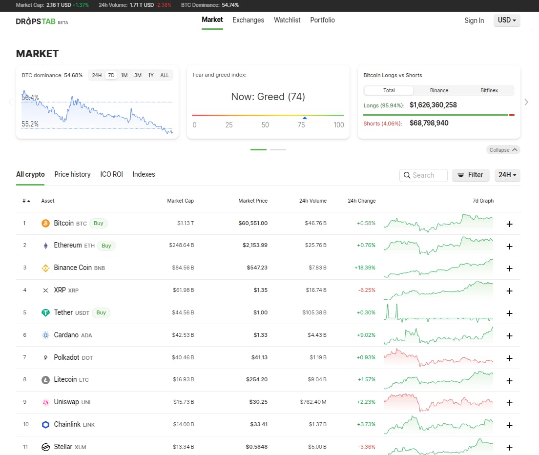The image size is (539, 455).
Task: Open Bitcoin 7d graph thumbnail
Action: coord(438,223)
